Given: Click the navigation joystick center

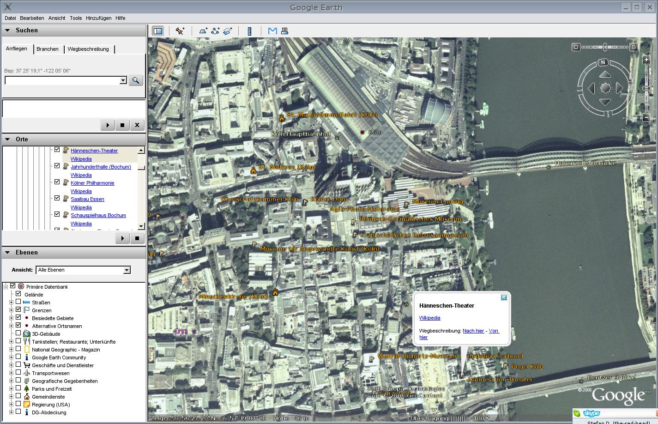Looking at the screenshot, I should [x=605, y=88].
